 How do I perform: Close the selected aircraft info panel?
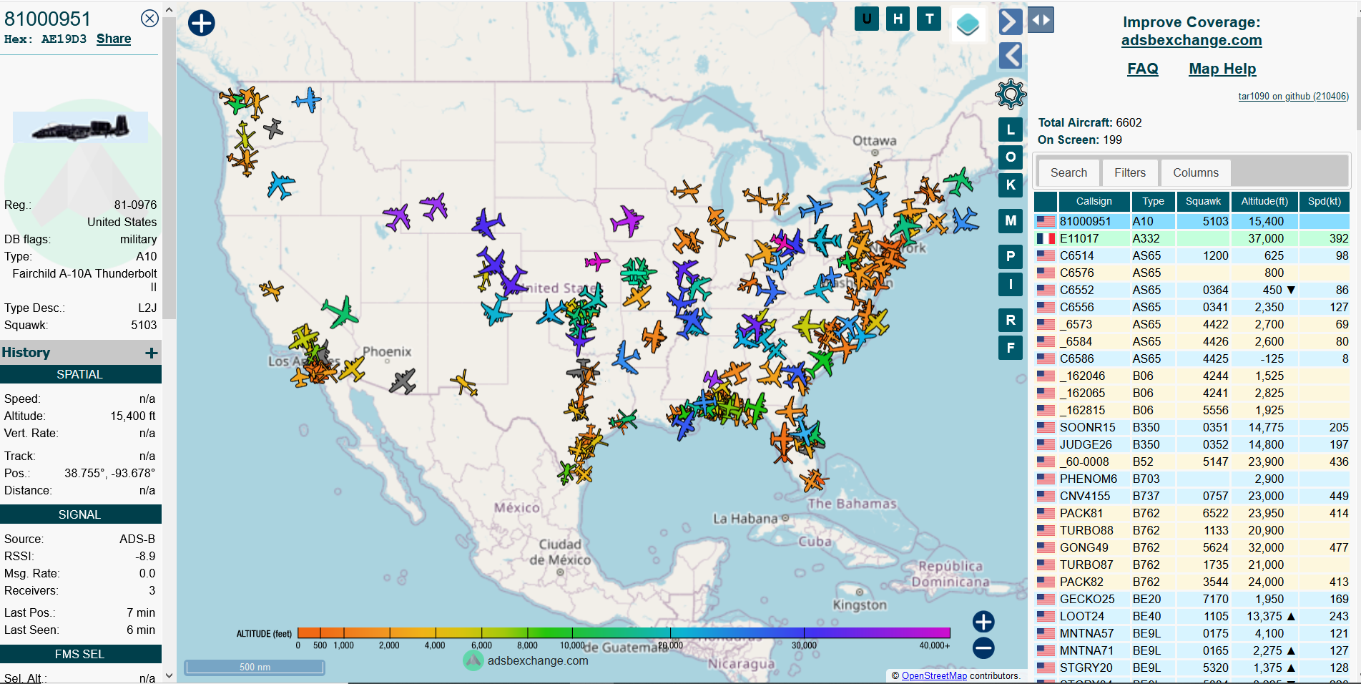click(149, 19)
